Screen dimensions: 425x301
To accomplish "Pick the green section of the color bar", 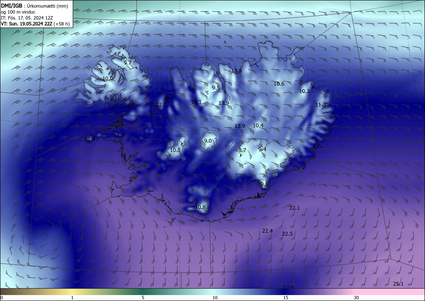I will point(144,292).
